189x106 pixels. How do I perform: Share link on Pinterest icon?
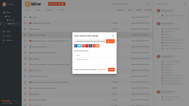coord(87,46)
